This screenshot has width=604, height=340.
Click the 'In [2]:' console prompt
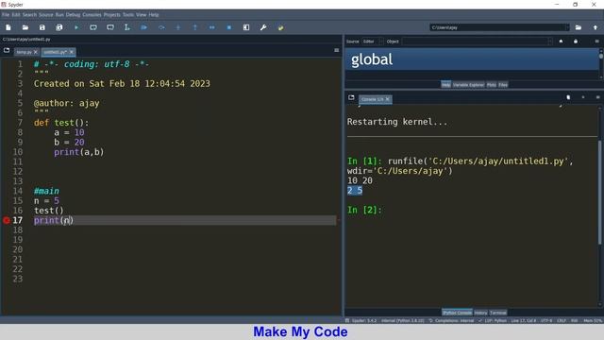point(364,210)
